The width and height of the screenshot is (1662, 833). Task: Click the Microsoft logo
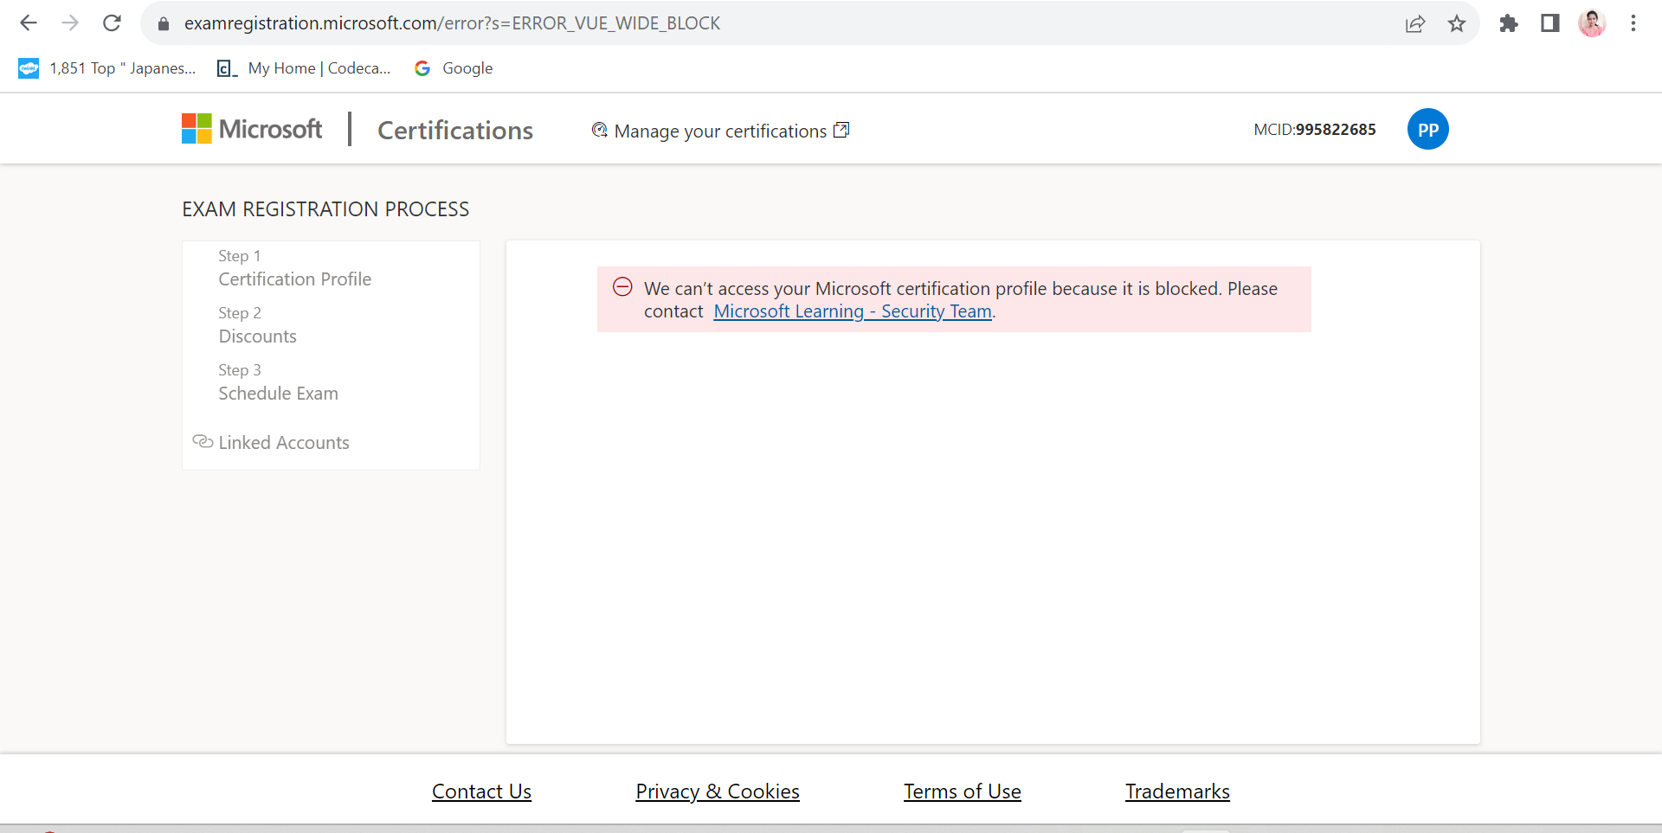point(252,129)
